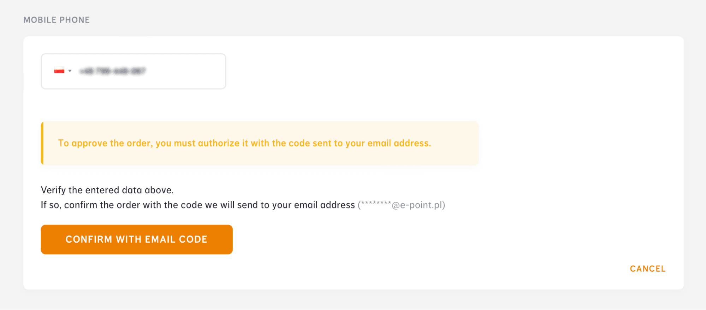Expand the country code dropdown arrow
This screenshot has width=706, height=310.
[70, 71]
